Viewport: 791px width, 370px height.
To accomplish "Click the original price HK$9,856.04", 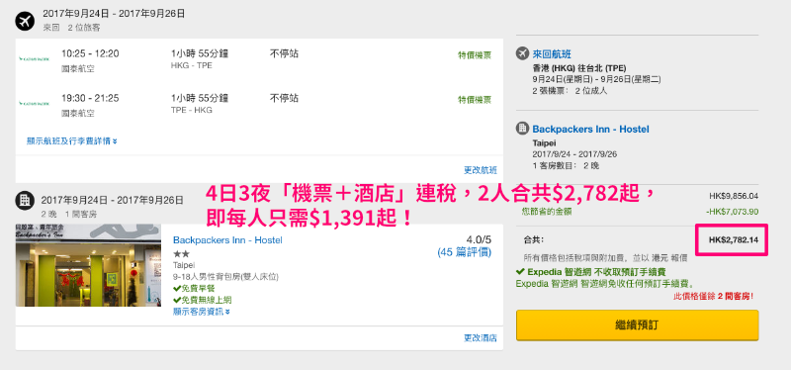I will click(734, 196).
